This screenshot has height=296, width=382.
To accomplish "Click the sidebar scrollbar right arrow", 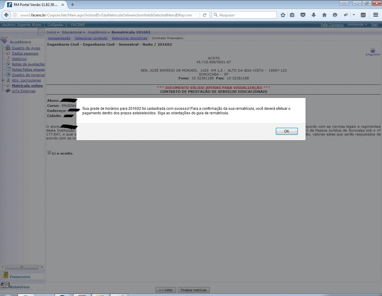I will tap(42, 267).
